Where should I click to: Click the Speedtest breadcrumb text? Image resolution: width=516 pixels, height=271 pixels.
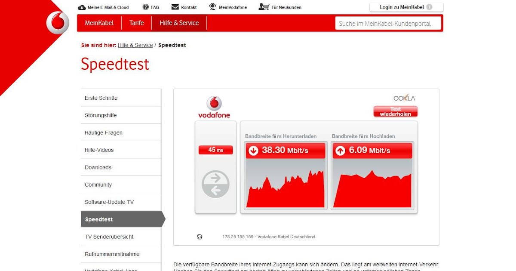[x=172, y=45]
